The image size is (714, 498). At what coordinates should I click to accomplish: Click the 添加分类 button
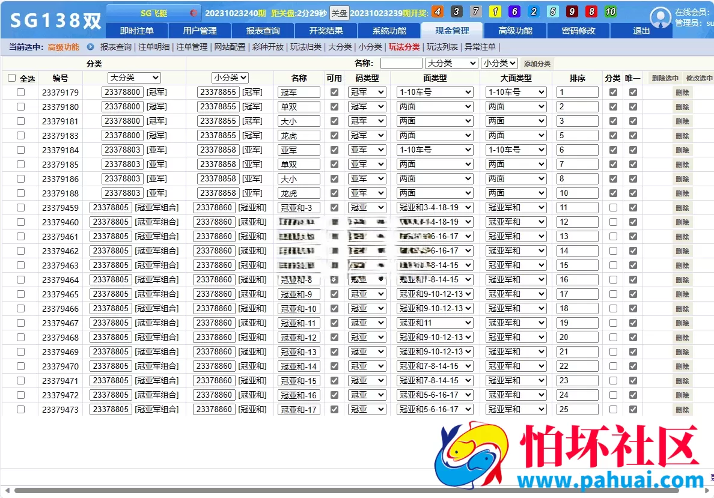pos(537,64)
